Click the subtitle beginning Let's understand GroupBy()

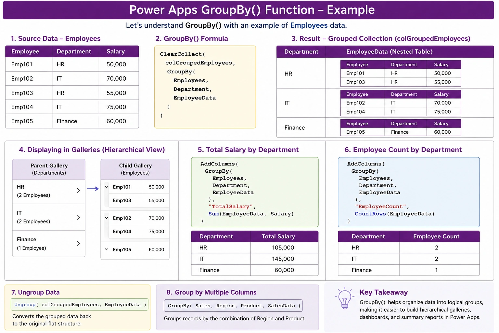click(x=236, y=25)
